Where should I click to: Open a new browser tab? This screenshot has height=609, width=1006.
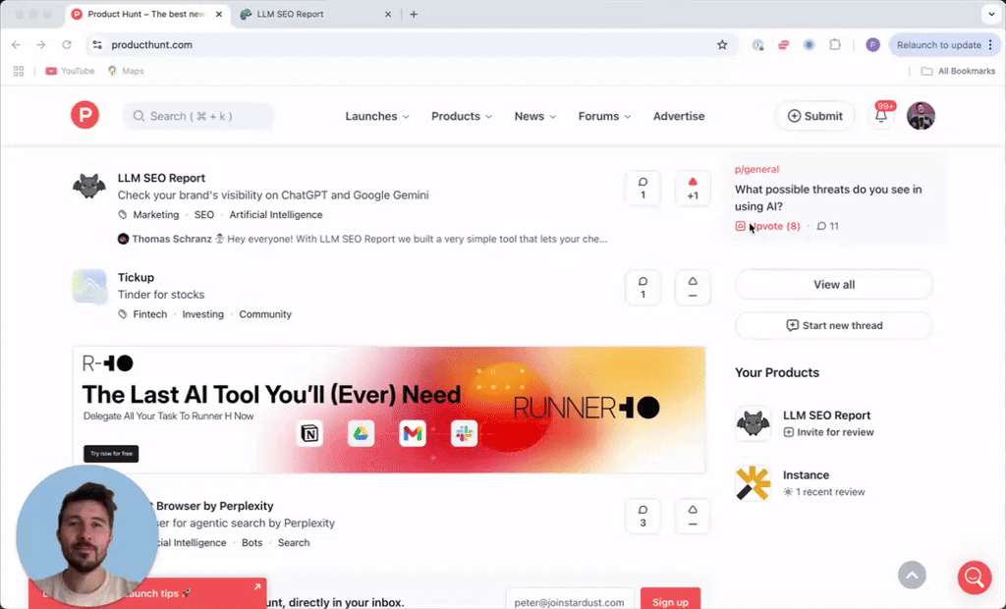click(x=414, y=14)
